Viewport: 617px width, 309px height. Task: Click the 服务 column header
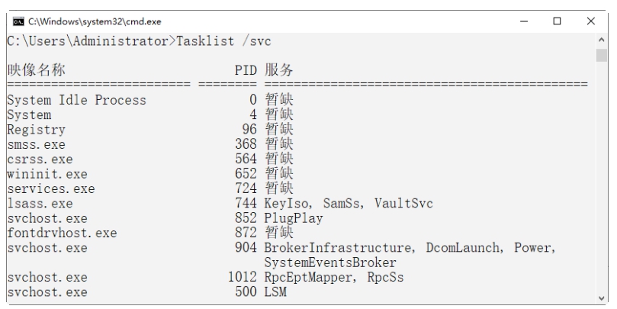(278, 71)
